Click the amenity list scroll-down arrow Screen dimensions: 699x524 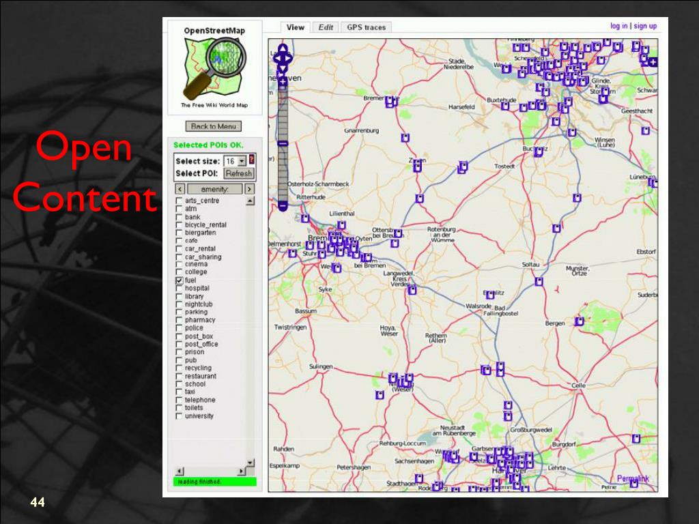(x=250, y=463)
